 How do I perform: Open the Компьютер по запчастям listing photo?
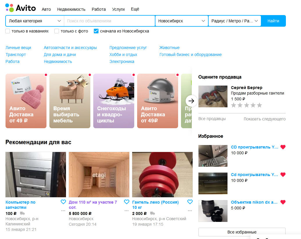36,175
